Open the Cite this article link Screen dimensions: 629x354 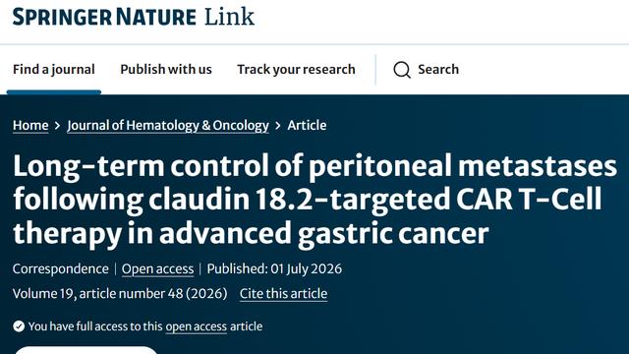283,293
